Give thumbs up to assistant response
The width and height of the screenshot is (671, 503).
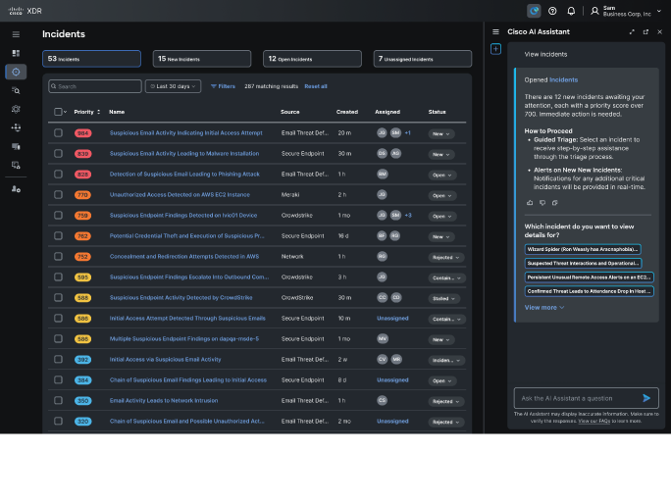pyautogui.click(x=530, y=203)
